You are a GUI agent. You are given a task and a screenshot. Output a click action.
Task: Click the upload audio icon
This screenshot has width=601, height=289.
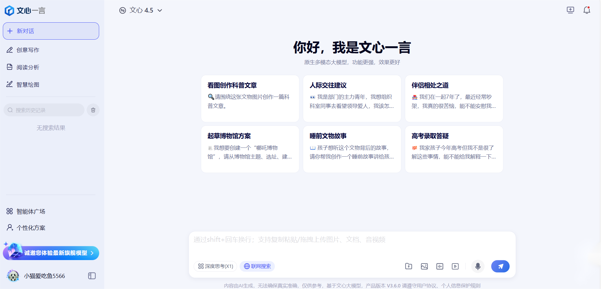440,266
